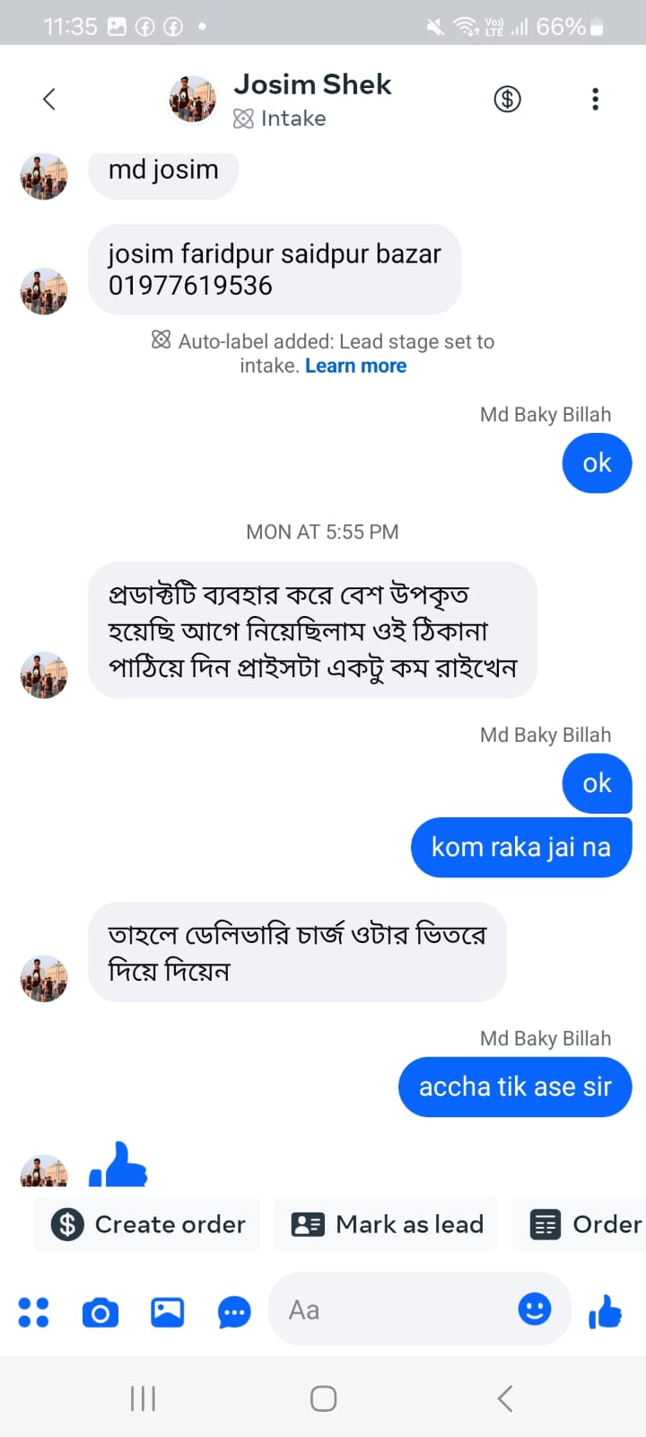Open Android recent apps button
This screenshot has height=1437, width=646.
click(143, 1398)
